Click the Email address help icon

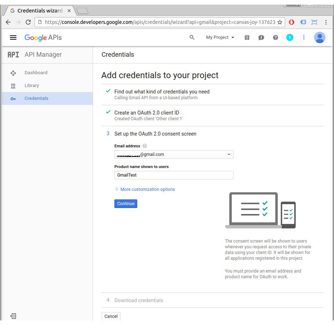click(x=145, y=146)
